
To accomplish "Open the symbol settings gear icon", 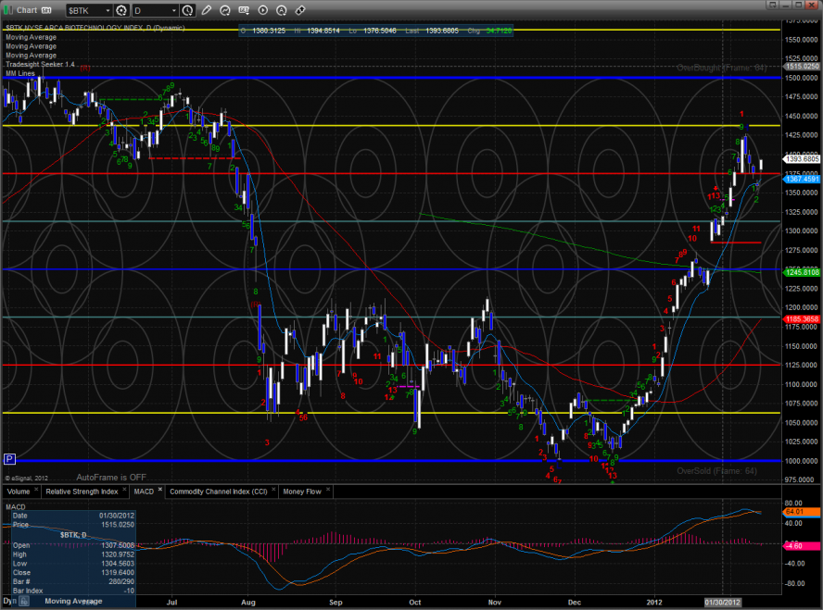I will (121, 10).
